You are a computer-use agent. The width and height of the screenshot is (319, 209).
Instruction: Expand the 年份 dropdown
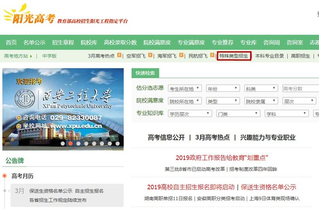coord(223,88)
